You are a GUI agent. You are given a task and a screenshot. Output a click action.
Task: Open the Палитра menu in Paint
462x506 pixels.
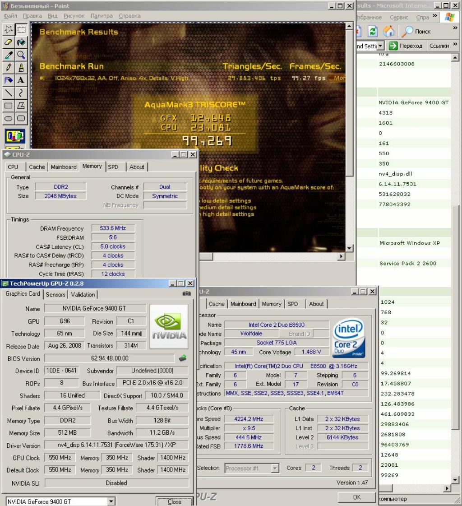pos(102,16)
